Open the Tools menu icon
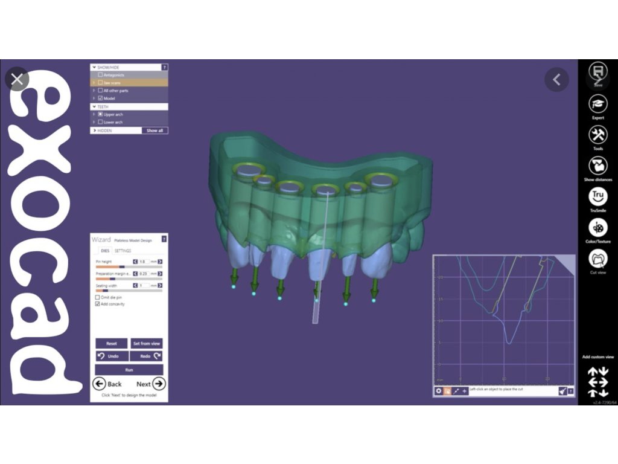The width and height of the screenshot is (618, 464). coord(598,135)
